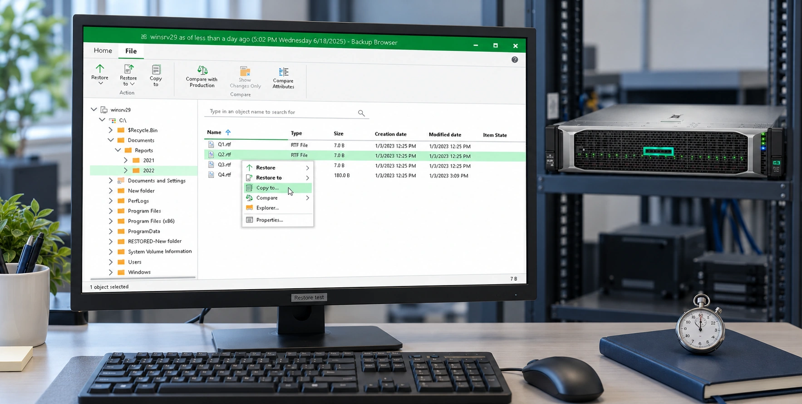This screenshot has width=802, height=404.
Task: Expand the 2022 folder chevron
Action: click(x=126, y=170)
